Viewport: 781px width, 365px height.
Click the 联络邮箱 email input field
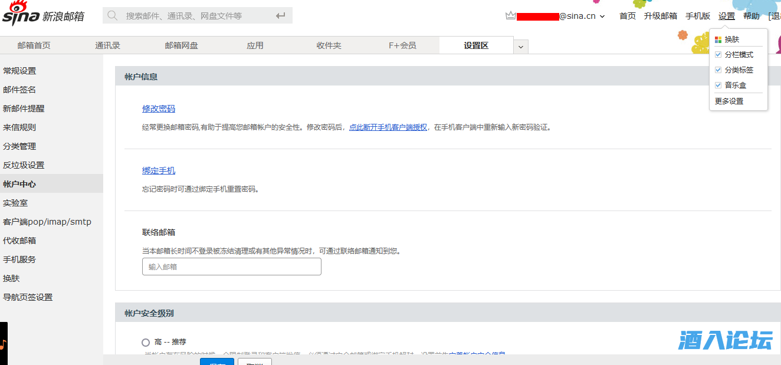coord(232,267)
